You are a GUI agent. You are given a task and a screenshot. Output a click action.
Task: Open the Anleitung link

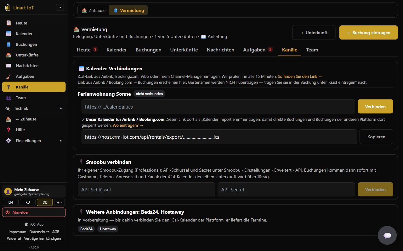[x=214, y=36]
